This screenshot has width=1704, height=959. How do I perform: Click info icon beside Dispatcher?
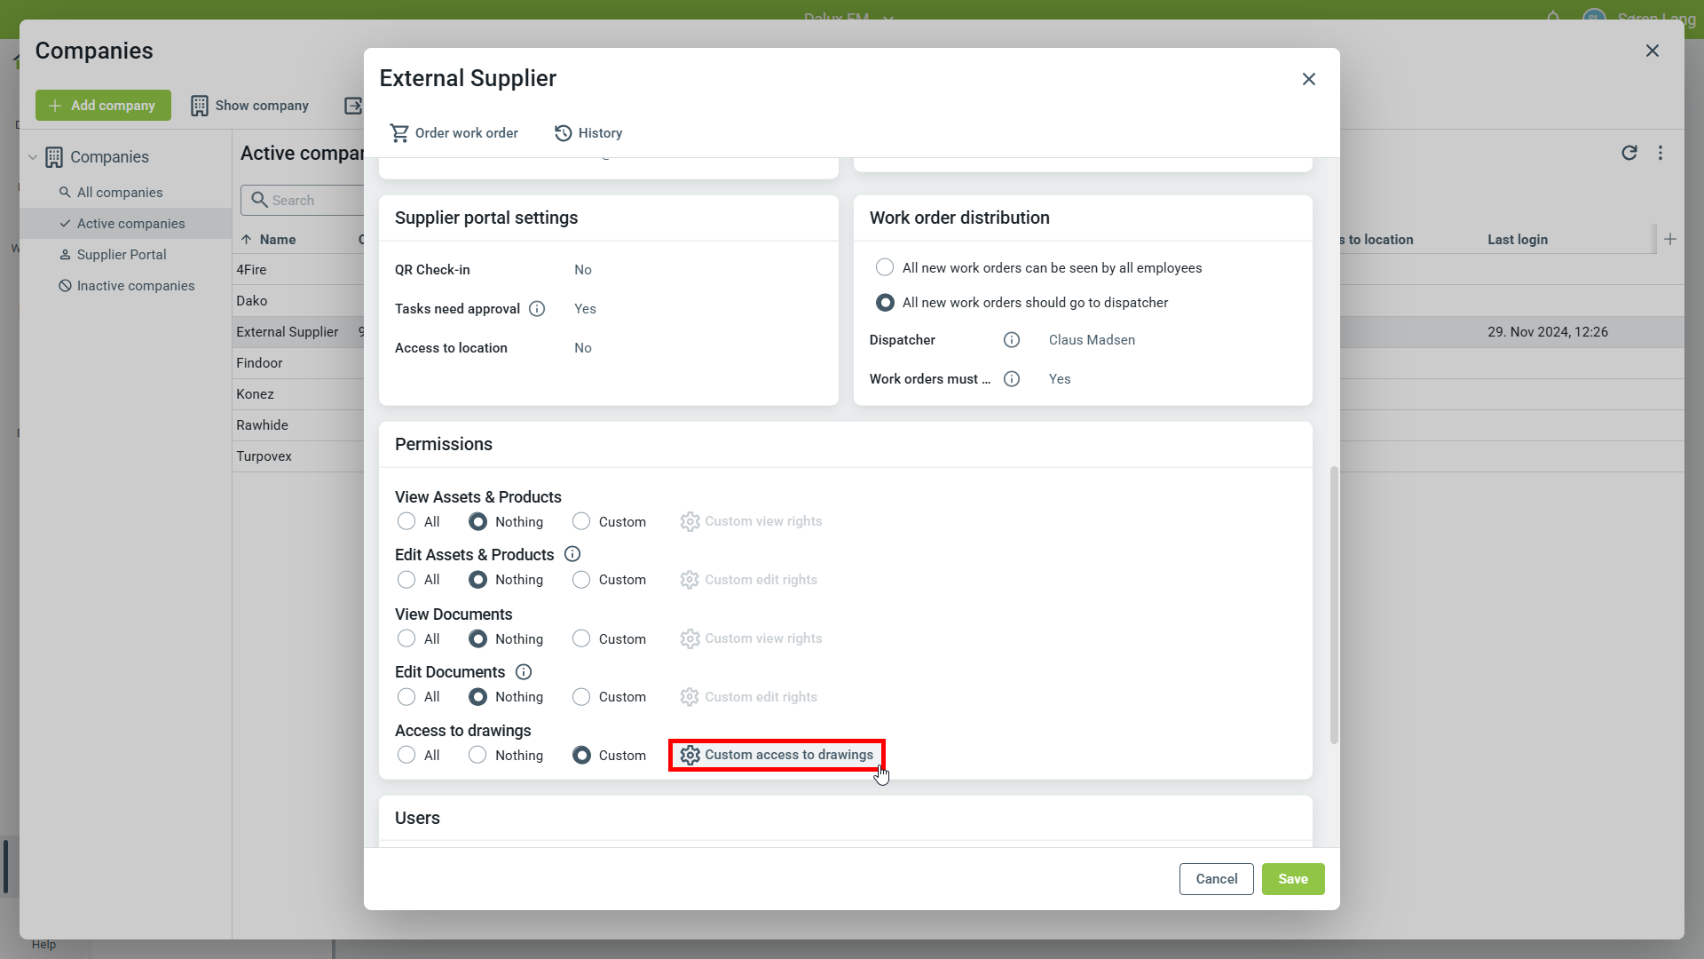pos(1012,340)
